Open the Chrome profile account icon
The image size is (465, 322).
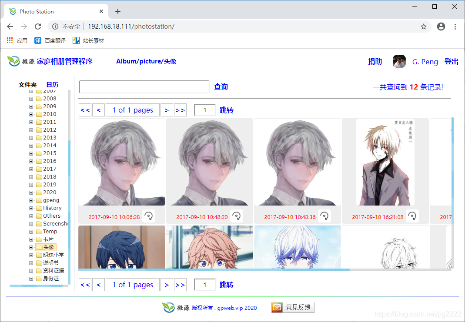click(x=441, y=27)
